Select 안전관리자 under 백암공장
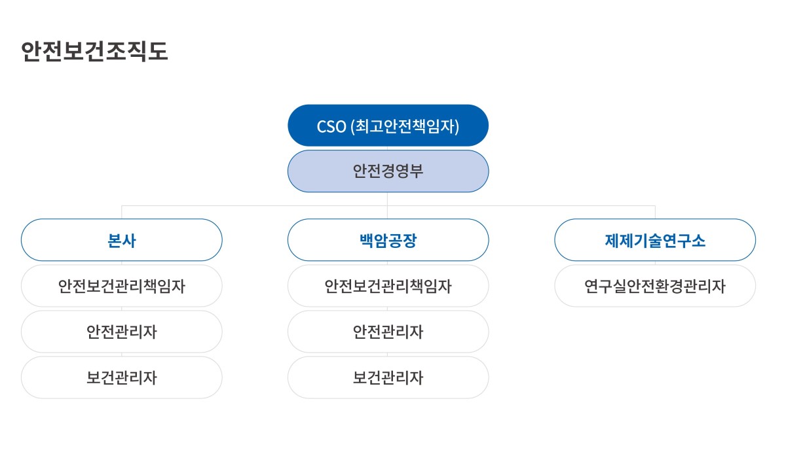The image size is (786, 450). [388, 332]
